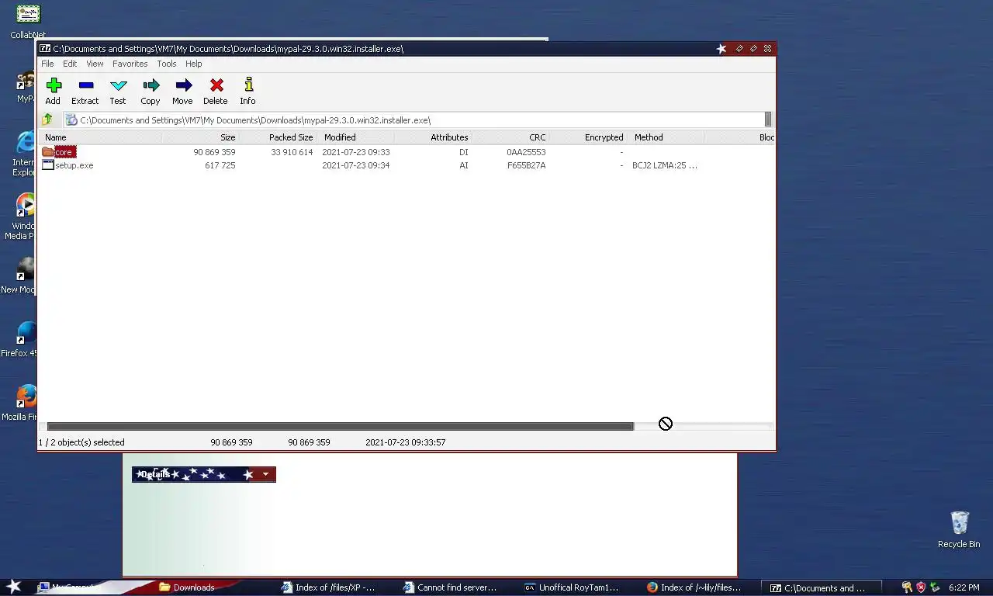The image size is (993, 596).
Task: Click the keys icon in system tray
Action: pyautogui.click(x=907, y=587)
